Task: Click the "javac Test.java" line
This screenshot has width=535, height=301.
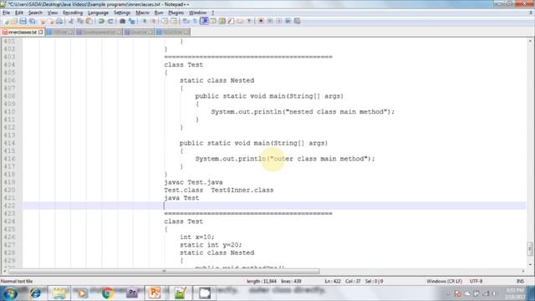Action: click(x=193, y=182)
